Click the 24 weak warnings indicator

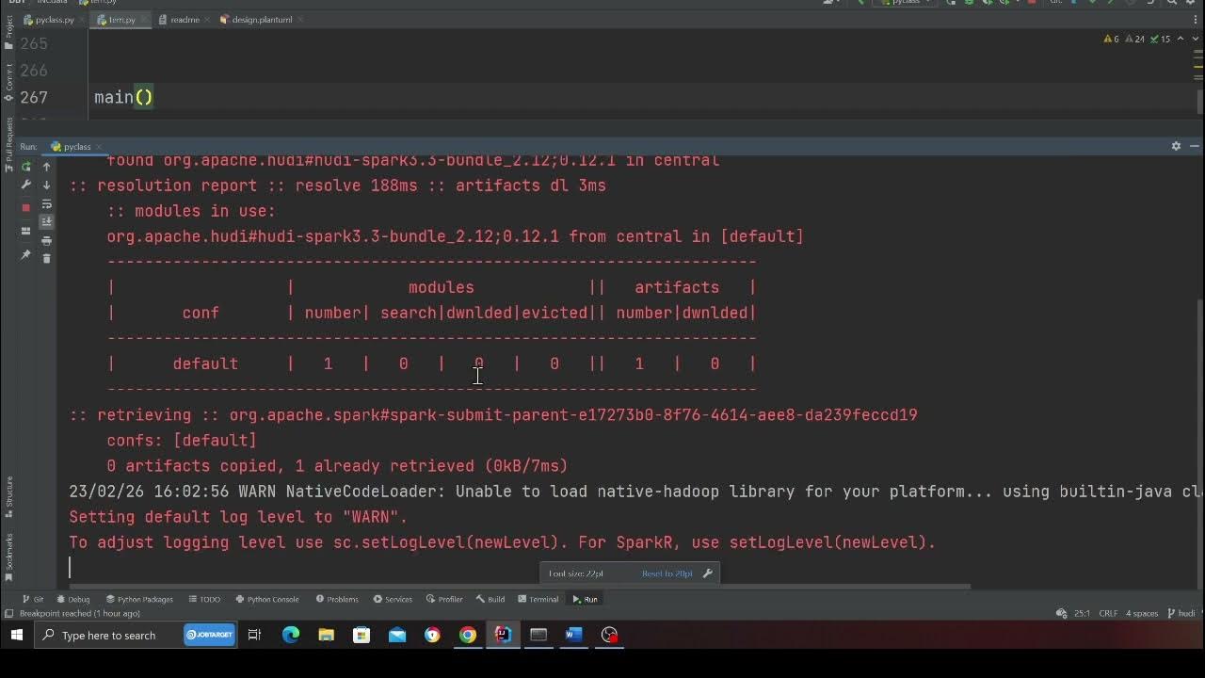tap(1136, 39)
